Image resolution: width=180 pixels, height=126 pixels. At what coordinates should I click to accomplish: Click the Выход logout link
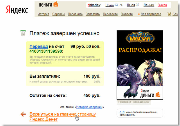[162, 5]
